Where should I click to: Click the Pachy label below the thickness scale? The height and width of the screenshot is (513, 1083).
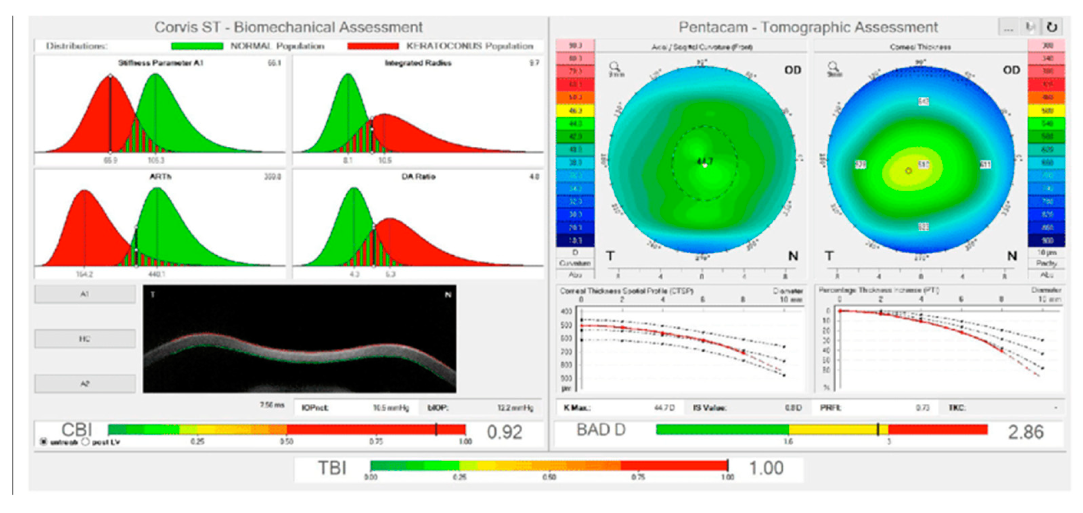1046,264
